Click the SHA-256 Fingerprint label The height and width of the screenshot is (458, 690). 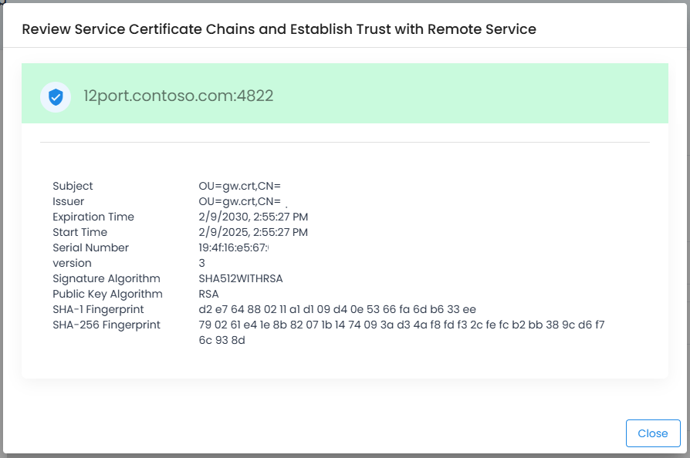point(107,325)
